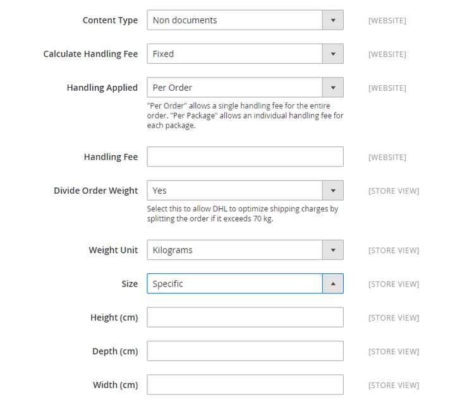Open the select box showing "Non documents"
474x407 pixels.
point(235,20)
